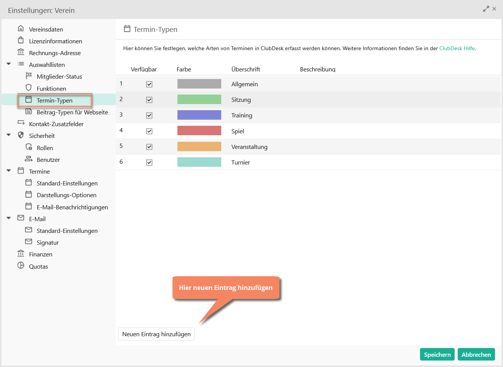The image size is (503, 367).
Task: Click the Turnier heading text
Action: pyautogui.click(x=241, y=162)
